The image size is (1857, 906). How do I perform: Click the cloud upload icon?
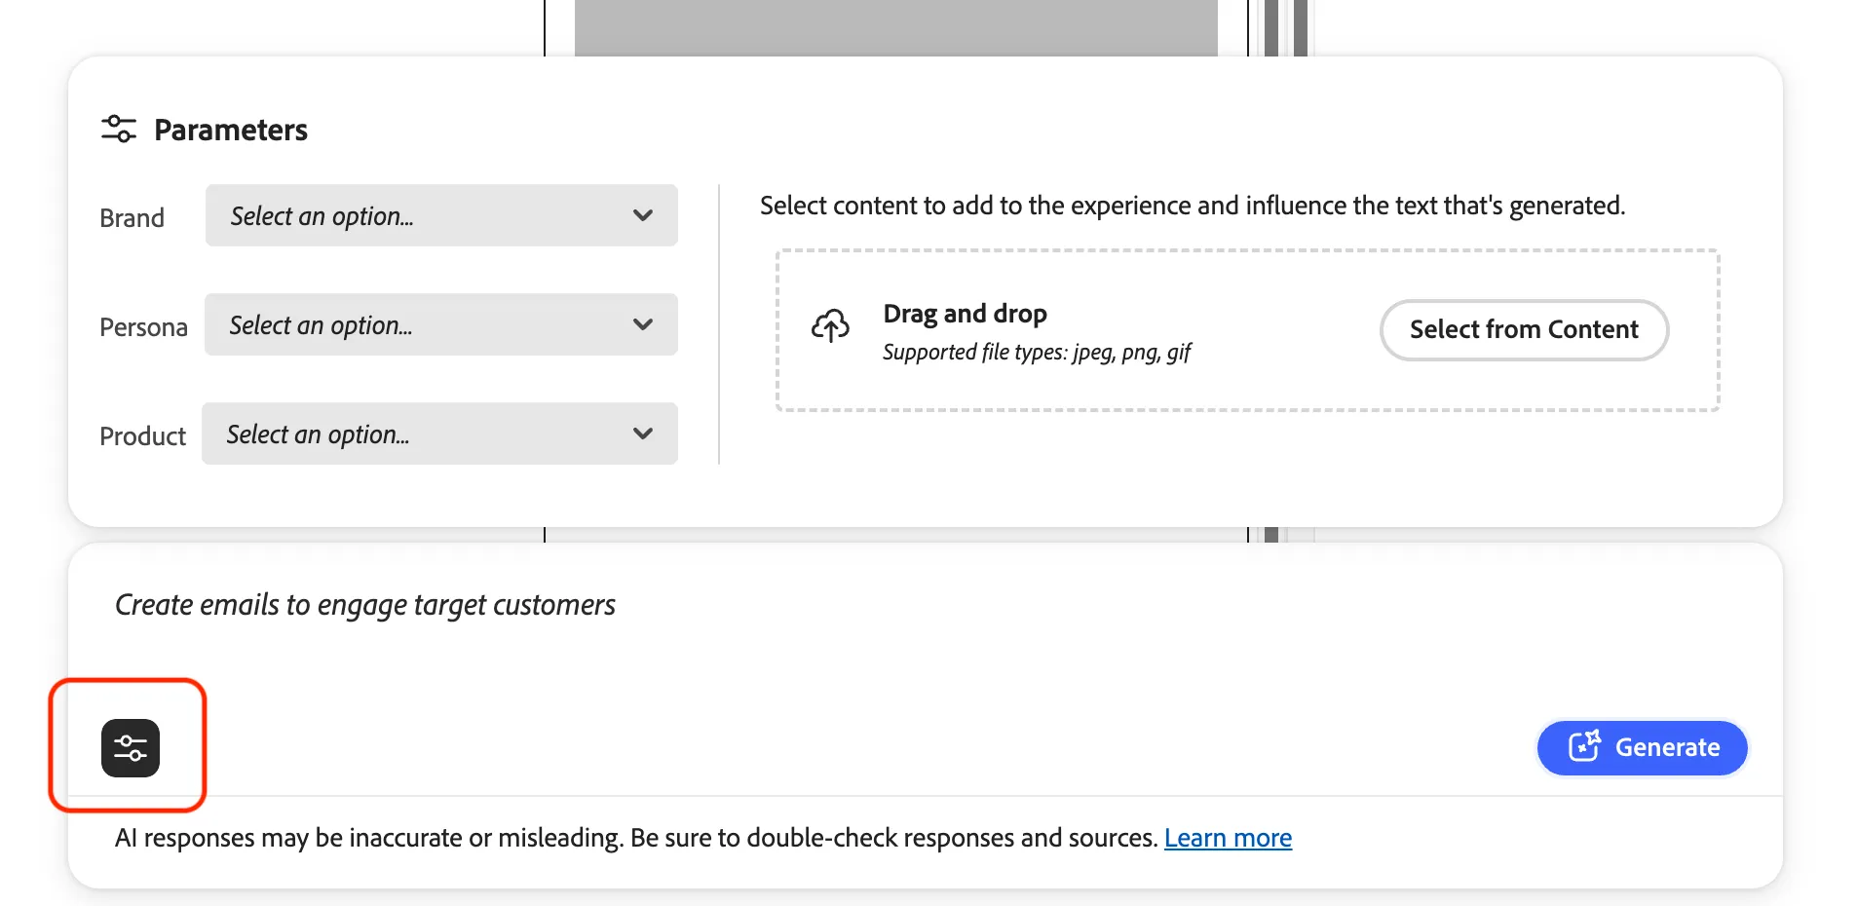click(830, 326)
